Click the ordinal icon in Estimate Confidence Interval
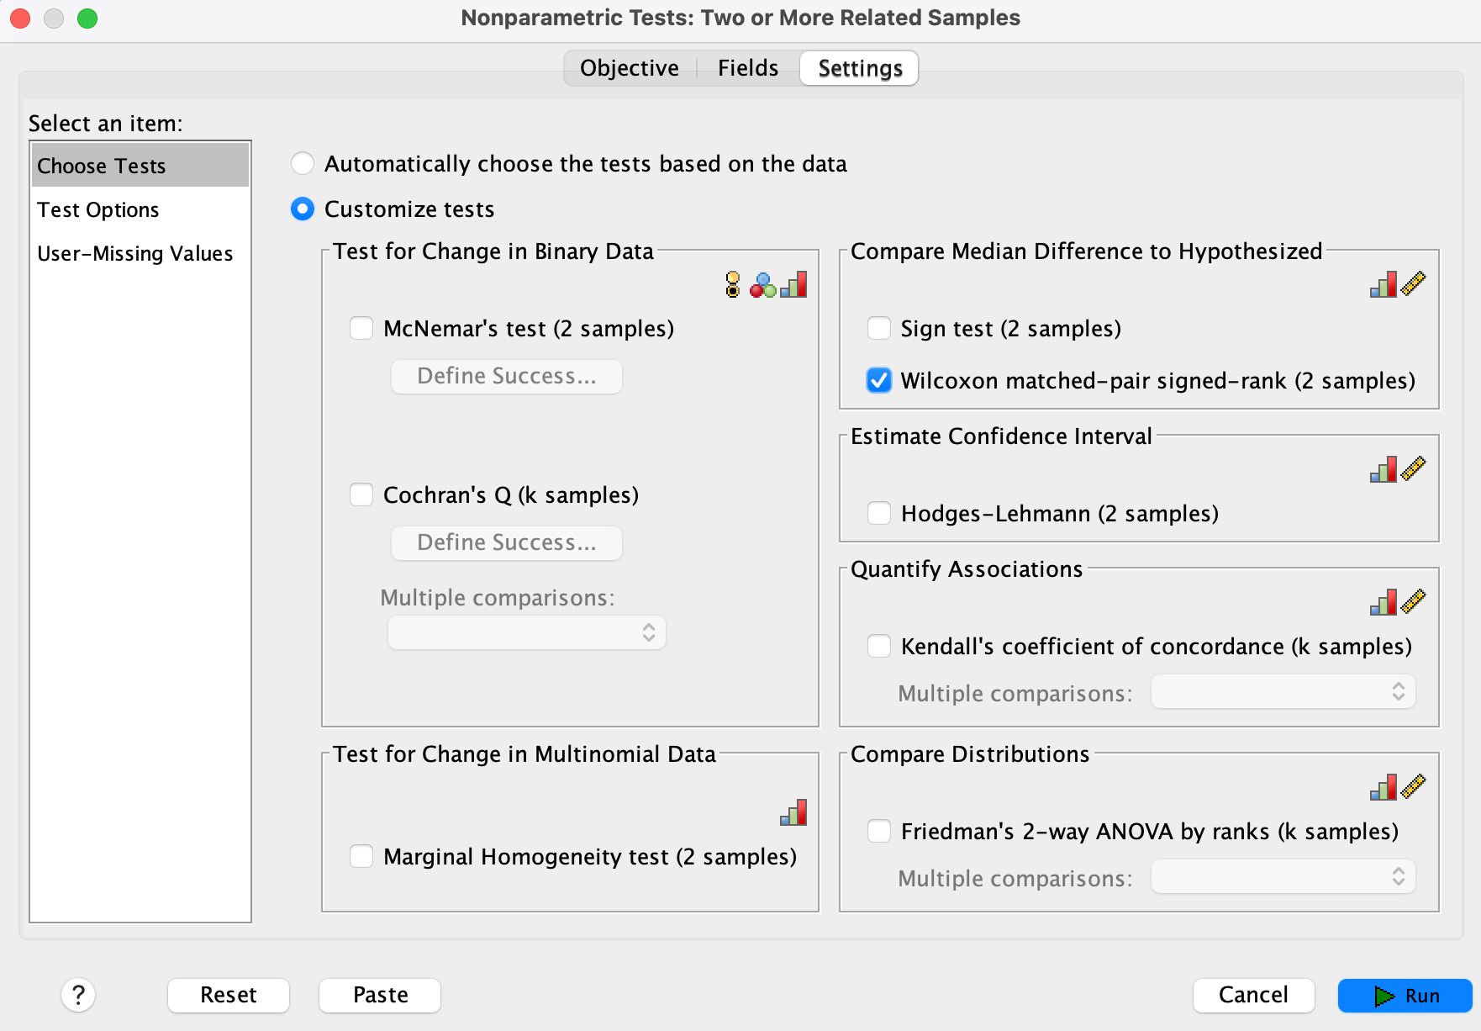Viewport: 1481px width, 1031px height. pyautogui.click(x=1383, y=469)
